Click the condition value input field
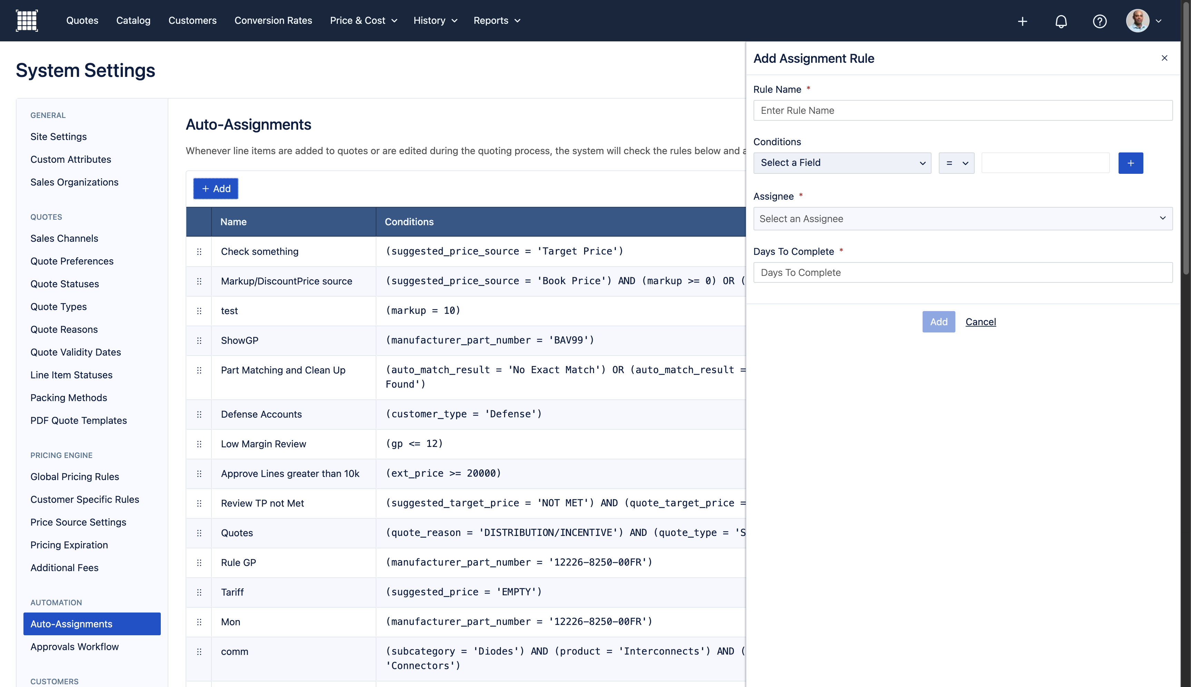Screen dimensions: 1191x687 click(1045, 163)
